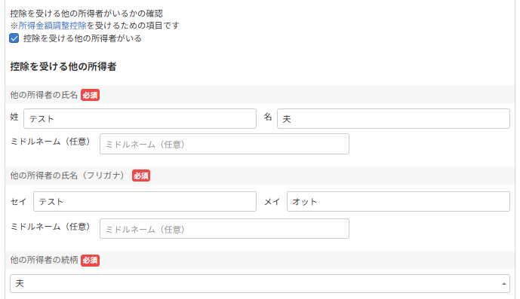520x299 pixels.
Task: Click the 必須 badge beside 氏名（フリガナ）
Action: pyautogui.click(x=141, y=175)
